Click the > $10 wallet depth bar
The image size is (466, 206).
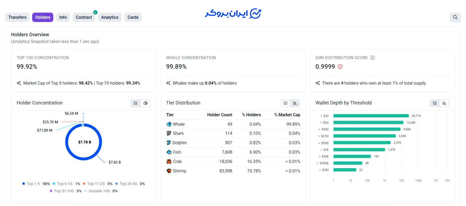point(371,116)
